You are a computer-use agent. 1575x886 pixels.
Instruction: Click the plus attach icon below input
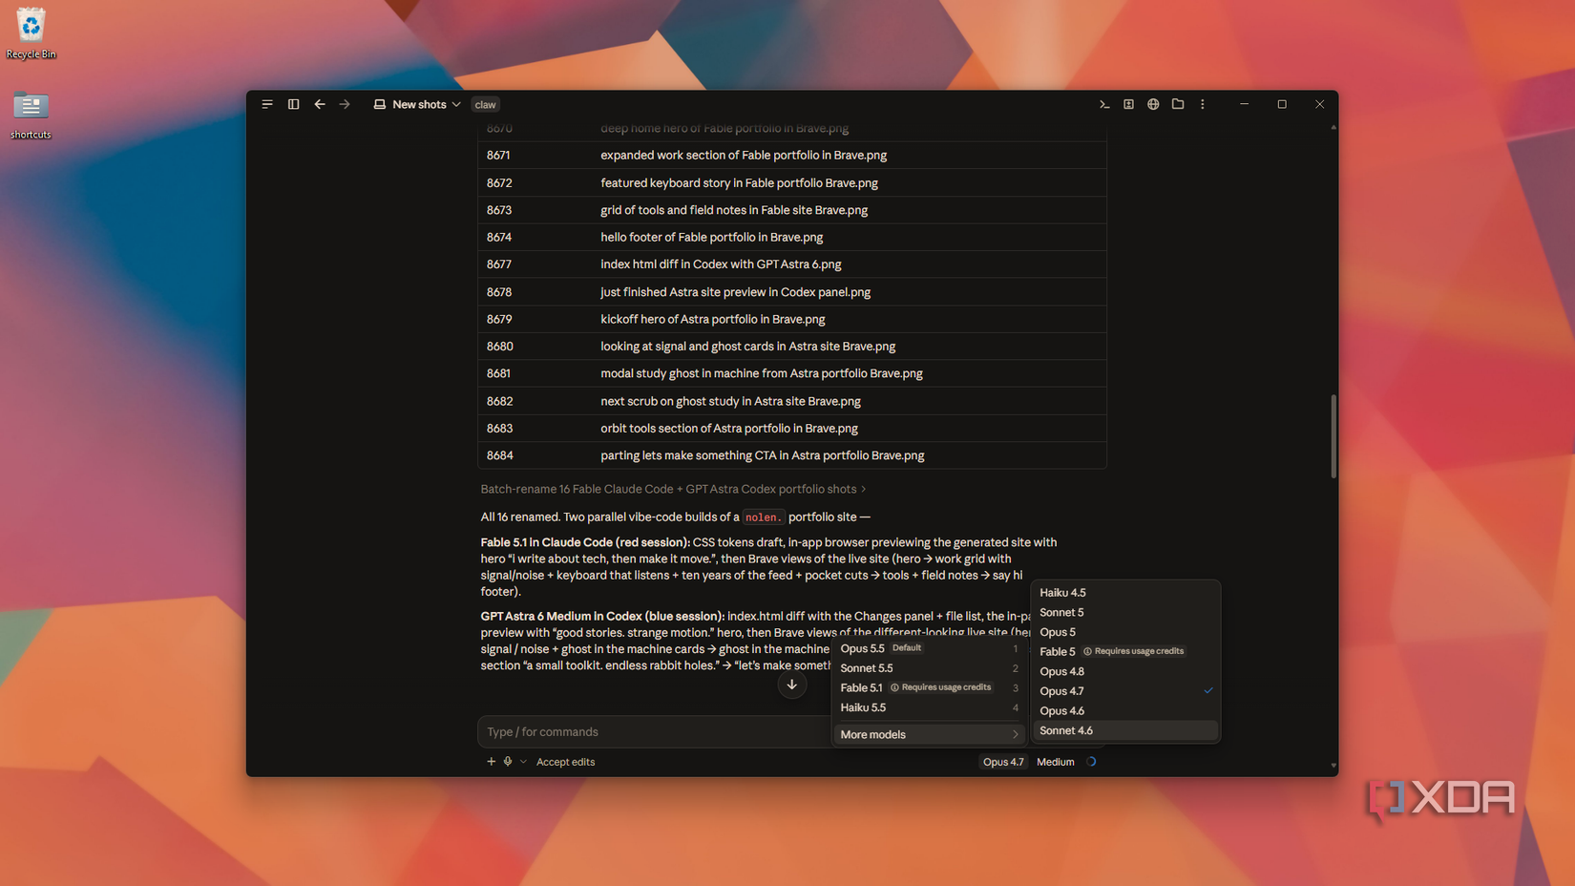491,762
